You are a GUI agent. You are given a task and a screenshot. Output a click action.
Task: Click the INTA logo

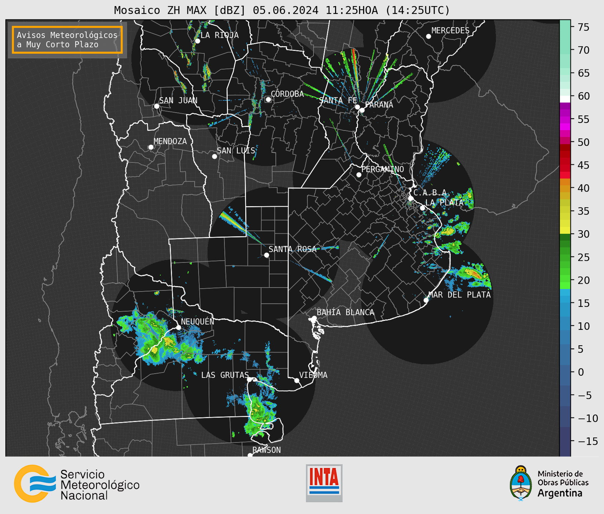[324, 483]
